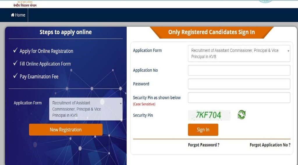
Task: Click the 7KF704 captcha image
Action: tap(209, 115)
